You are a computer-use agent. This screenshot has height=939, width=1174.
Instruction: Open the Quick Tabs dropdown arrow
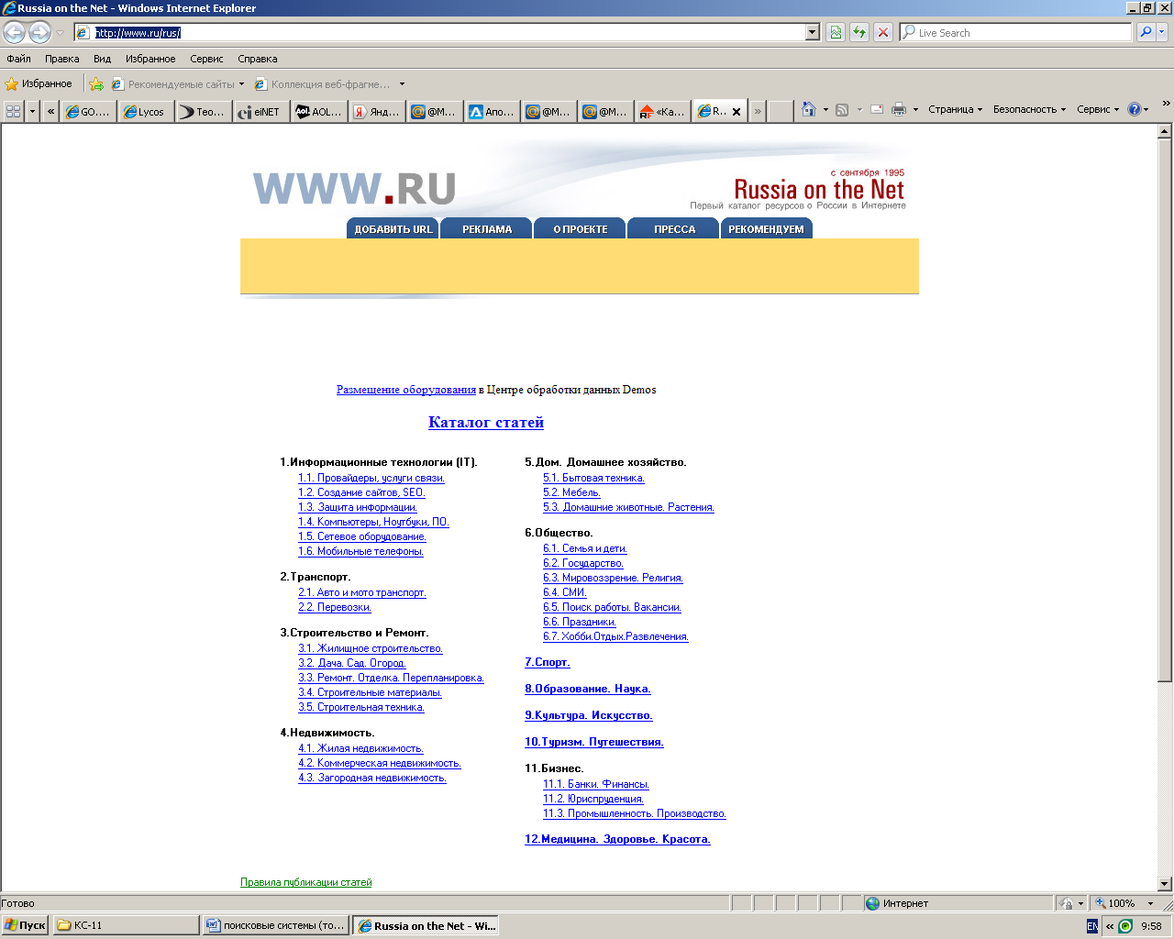(x=33, y=111)
